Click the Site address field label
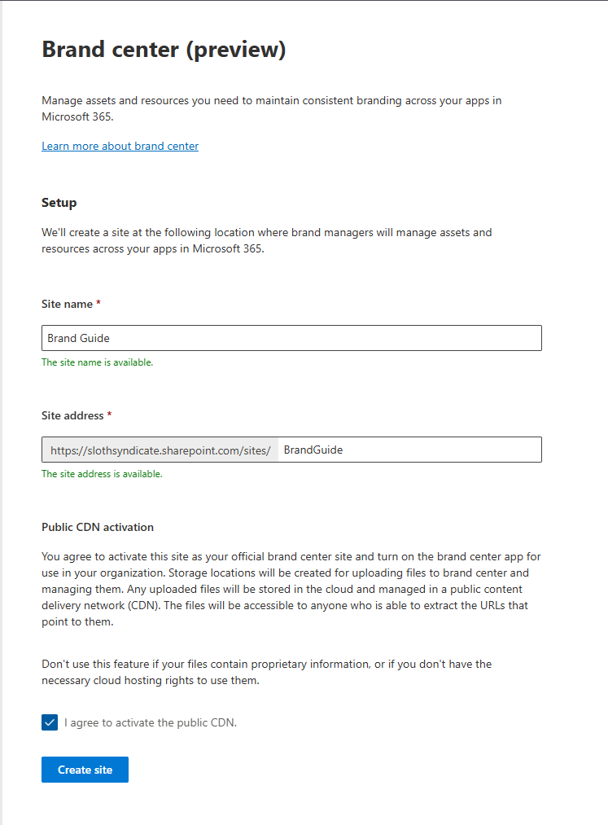 (72, 415)
